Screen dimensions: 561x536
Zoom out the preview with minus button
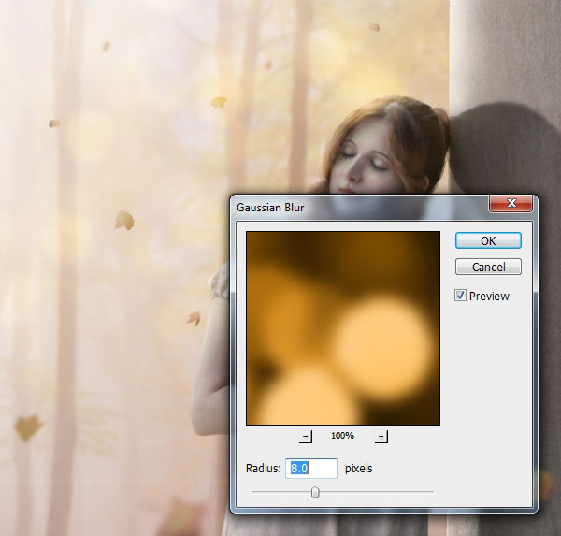(x=305, y=436)
